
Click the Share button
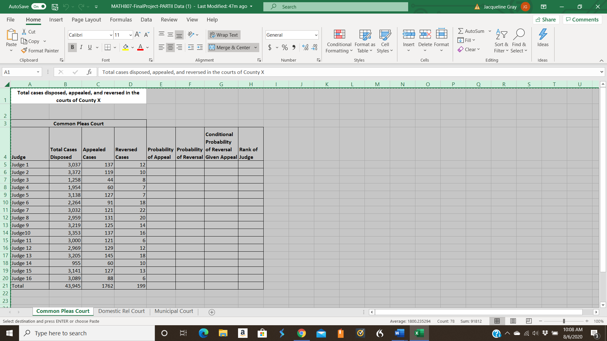pyautogui.click(x=546, y=20)
